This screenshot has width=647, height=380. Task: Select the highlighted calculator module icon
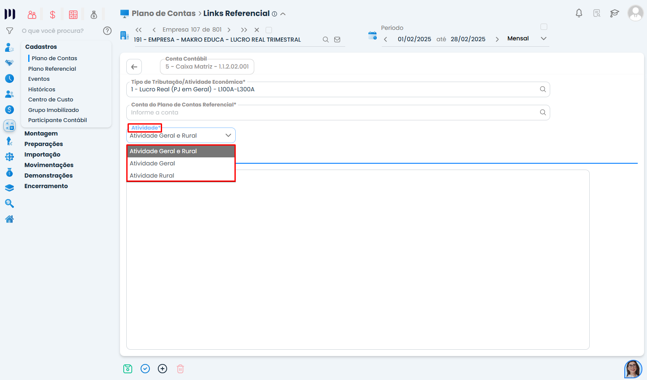[9, 125]
